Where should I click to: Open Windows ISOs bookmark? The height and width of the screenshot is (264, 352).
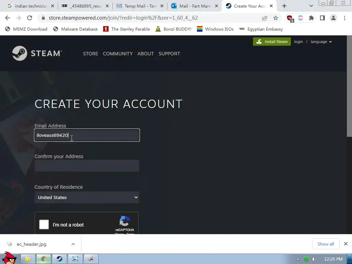click(x=215, y=29)
